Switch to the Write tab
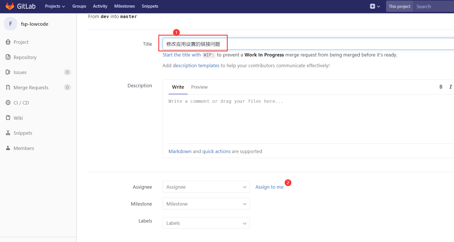Viewport: 454px width, 242px height. (x=178, y=87)
